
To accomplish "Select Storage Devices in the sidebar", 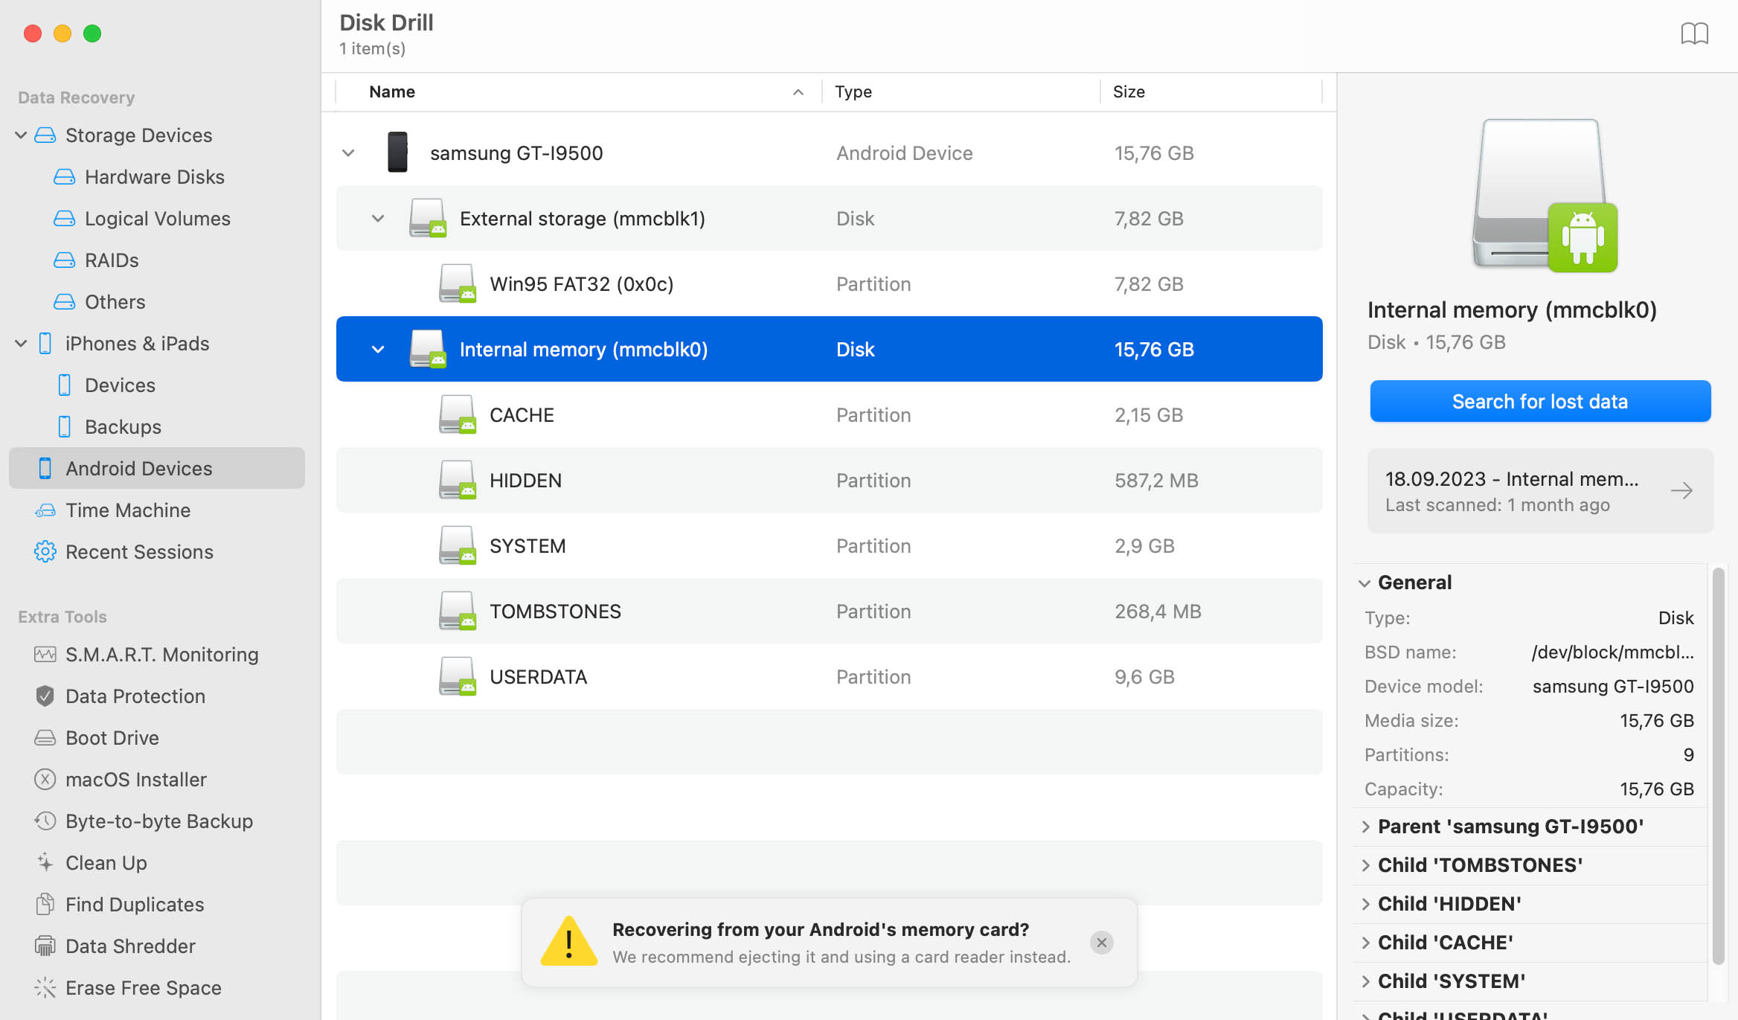I will pyautogui.click(x=138, y=135).
